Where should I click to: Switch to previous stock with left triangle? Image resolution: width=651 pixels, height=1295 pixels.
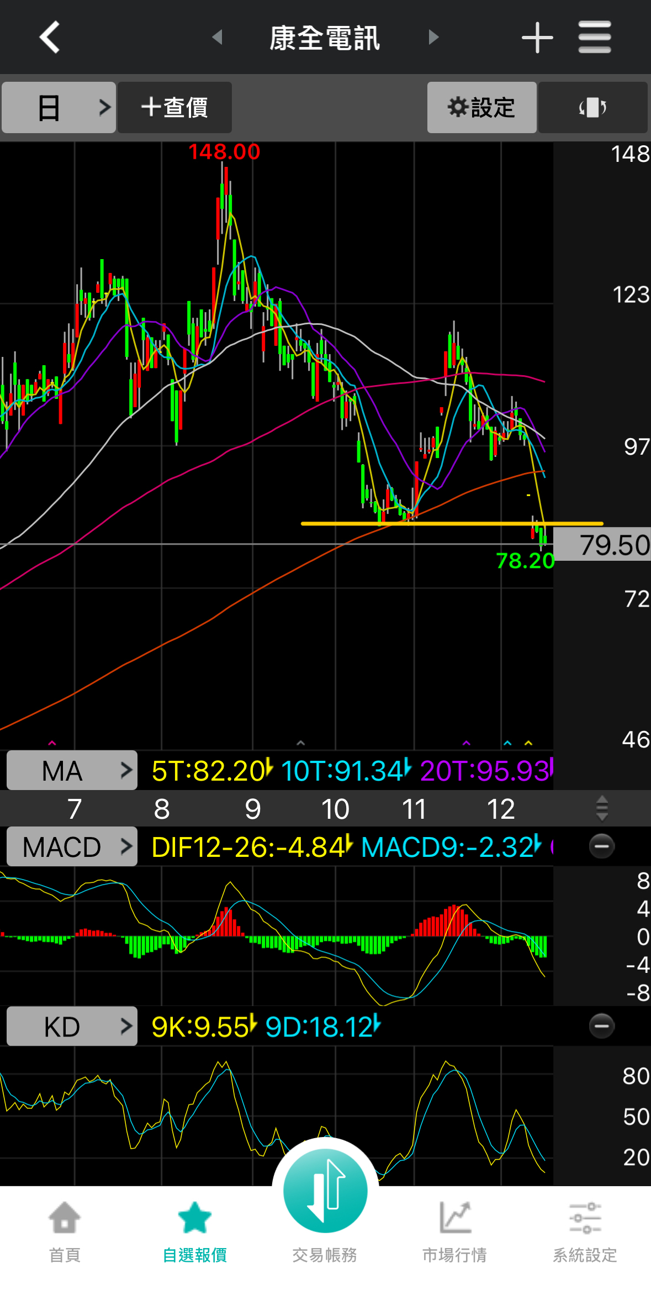[x=217, y=38]
